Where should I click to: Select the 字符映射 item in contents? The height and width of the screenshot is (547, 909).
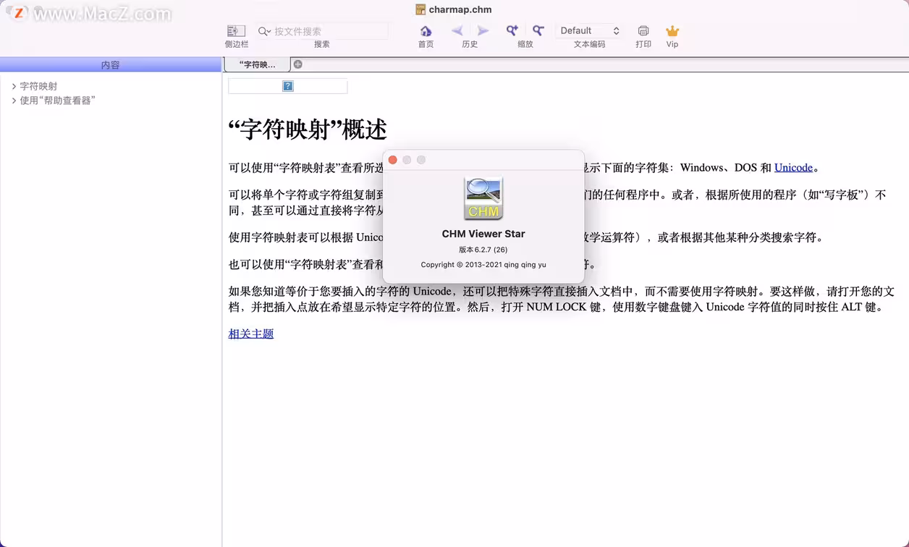coord(38,86)
